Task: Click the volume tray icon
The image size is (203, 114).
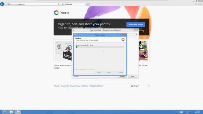Action: (x=192, y=112)
